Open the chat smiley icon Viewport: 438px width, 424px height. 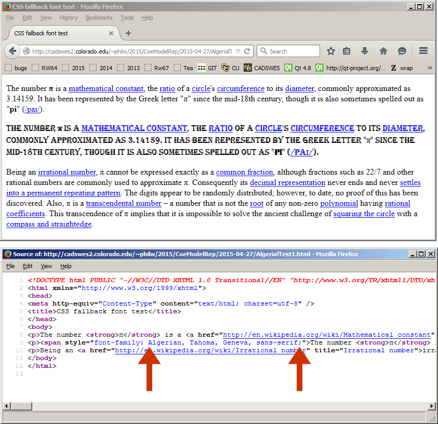tap(402, 51)
